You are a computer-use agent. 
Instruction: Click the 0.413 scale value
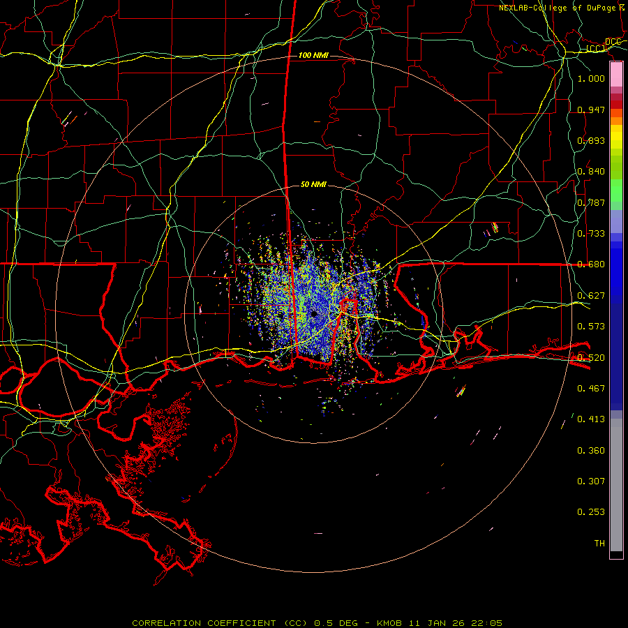pos(591,419)
